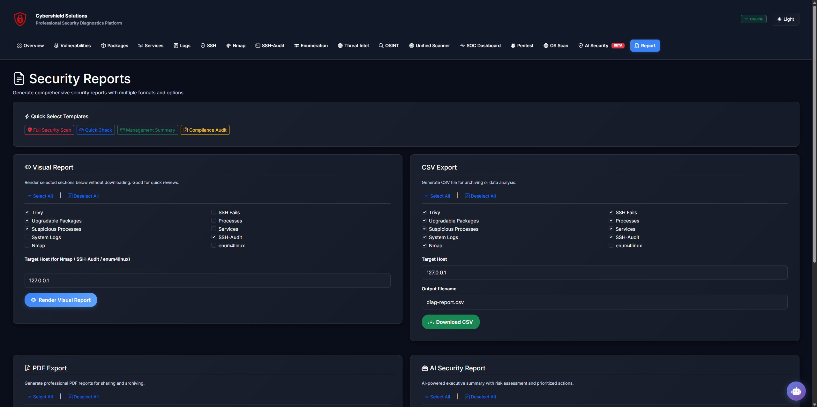Image resolution: width=817 pixels, height=407 pixels.
Task: Click the ONLINE status badge
Action: [x=753, y=19]
